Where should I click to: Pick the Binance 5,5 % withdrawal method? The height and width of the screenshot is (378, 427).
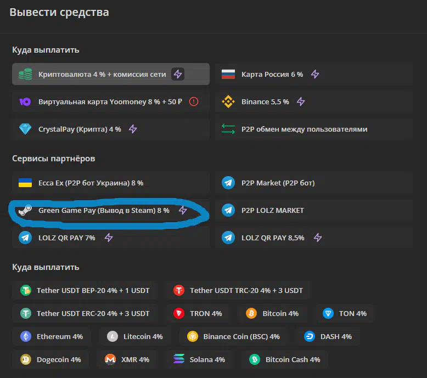314,102
